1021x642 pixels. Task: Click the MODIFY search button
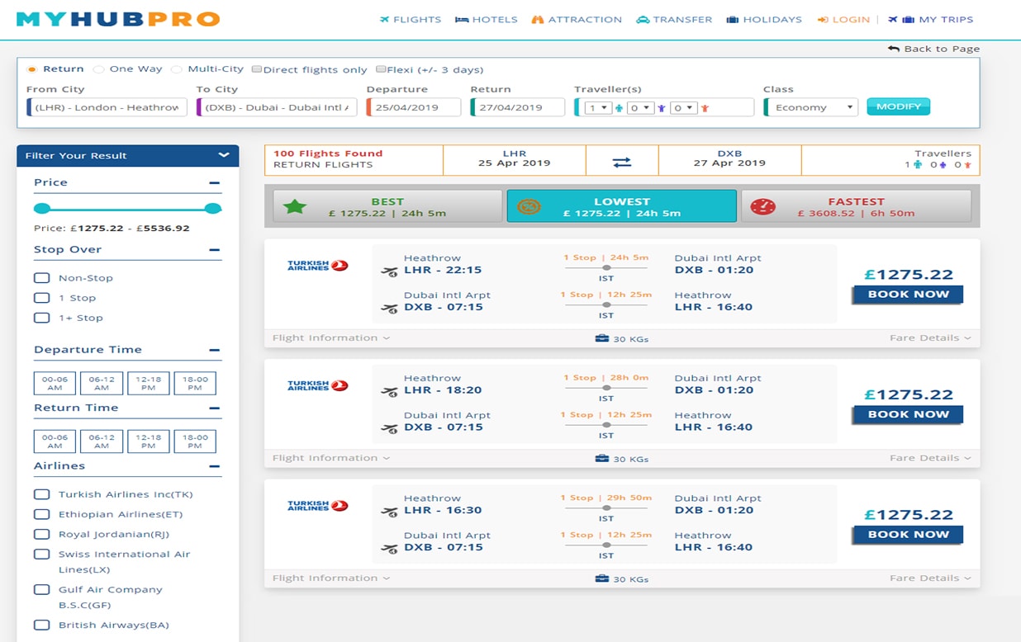coord(899,106)
